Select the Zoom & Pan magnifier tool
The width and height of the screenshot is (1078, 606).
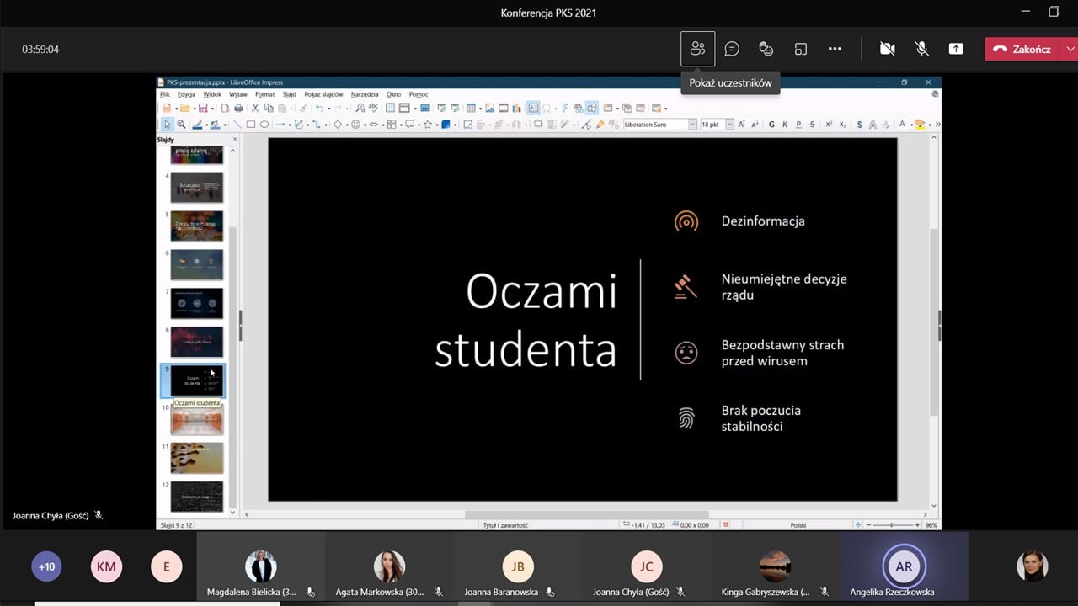(x=181, y=125)
